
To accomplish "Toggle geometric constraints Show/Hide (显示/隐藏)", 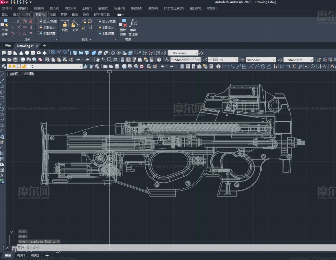I will click(x=47, y=21).
